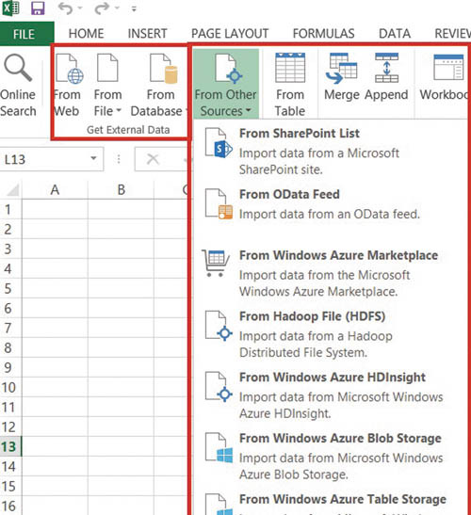Collapse the From Other Sources dropdown

(226, 84)
